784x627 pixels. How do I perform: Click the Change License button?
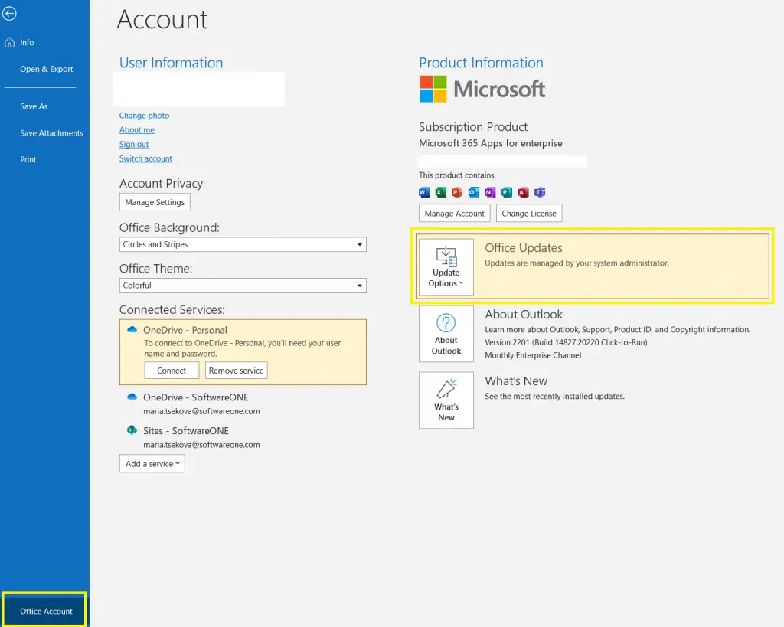point(529,214)
